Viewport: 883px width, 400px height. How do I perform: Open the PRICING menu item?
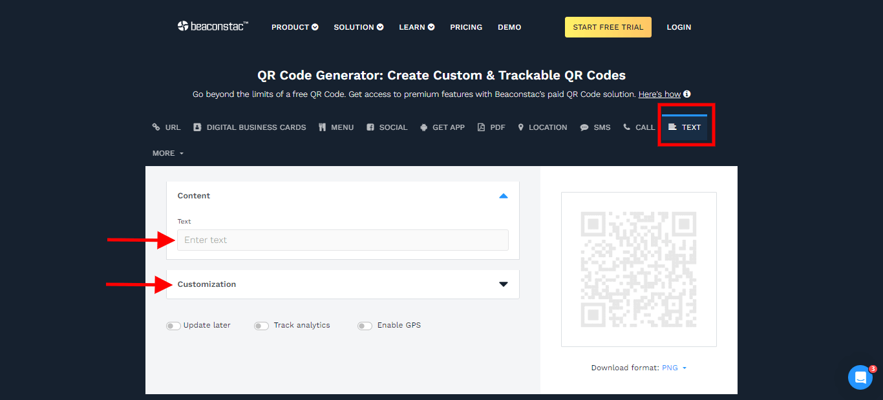465,26
